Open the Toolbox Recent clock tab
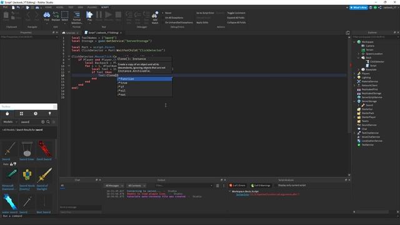 (x=36, y=114)
